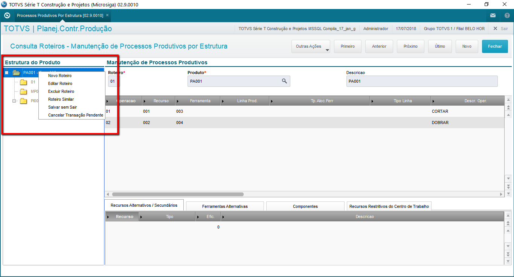Image resolution: width=514 pixels, height=277 pixels.
Task: Click tool cell 004 in operations grid
Action: pos(180,123)
